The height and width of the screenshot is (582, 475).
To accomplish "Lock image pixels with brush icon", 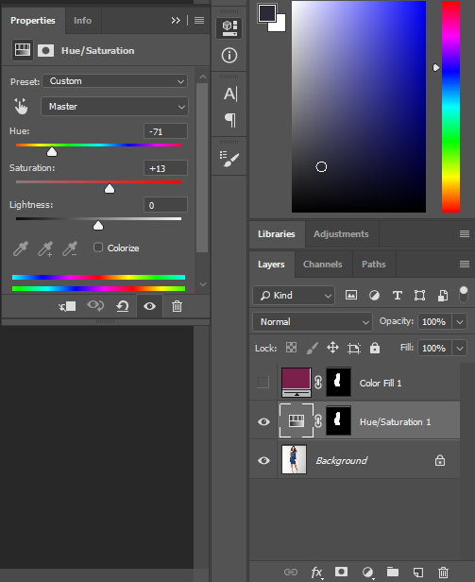I will (x=312, y=348).
